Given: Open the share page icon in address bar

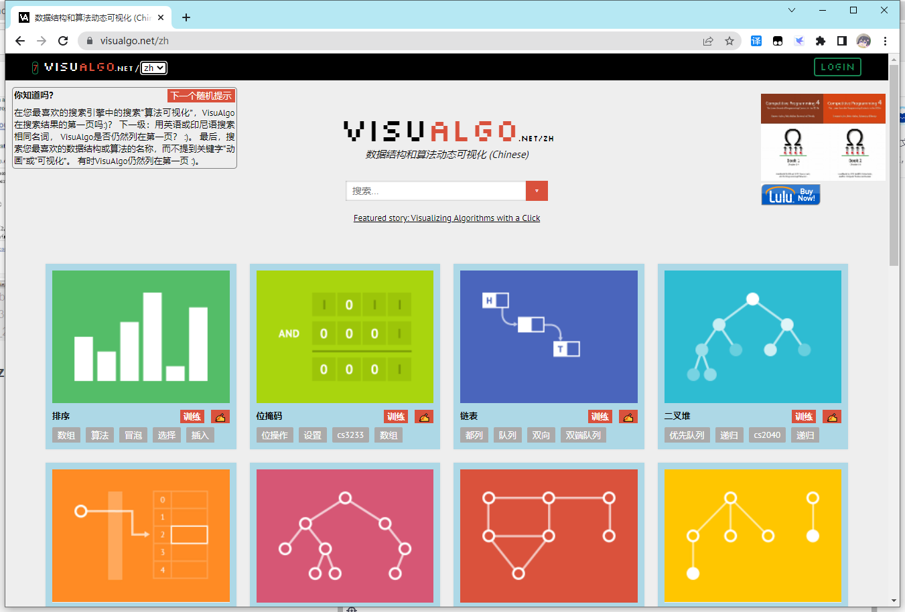Looking at the screenshot, I should (708, 41).
